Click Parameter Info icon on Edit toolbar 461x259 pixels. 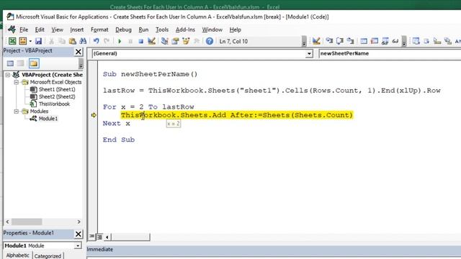448,41
